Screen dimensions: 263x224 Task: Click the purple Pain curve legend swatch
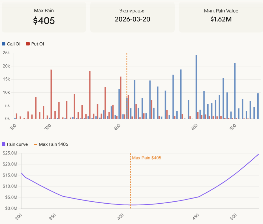[x=4, y=144]
